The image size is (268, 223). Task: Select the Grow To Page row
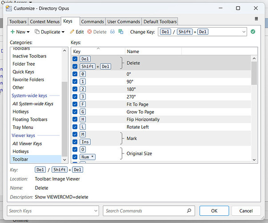coord(161,112)
